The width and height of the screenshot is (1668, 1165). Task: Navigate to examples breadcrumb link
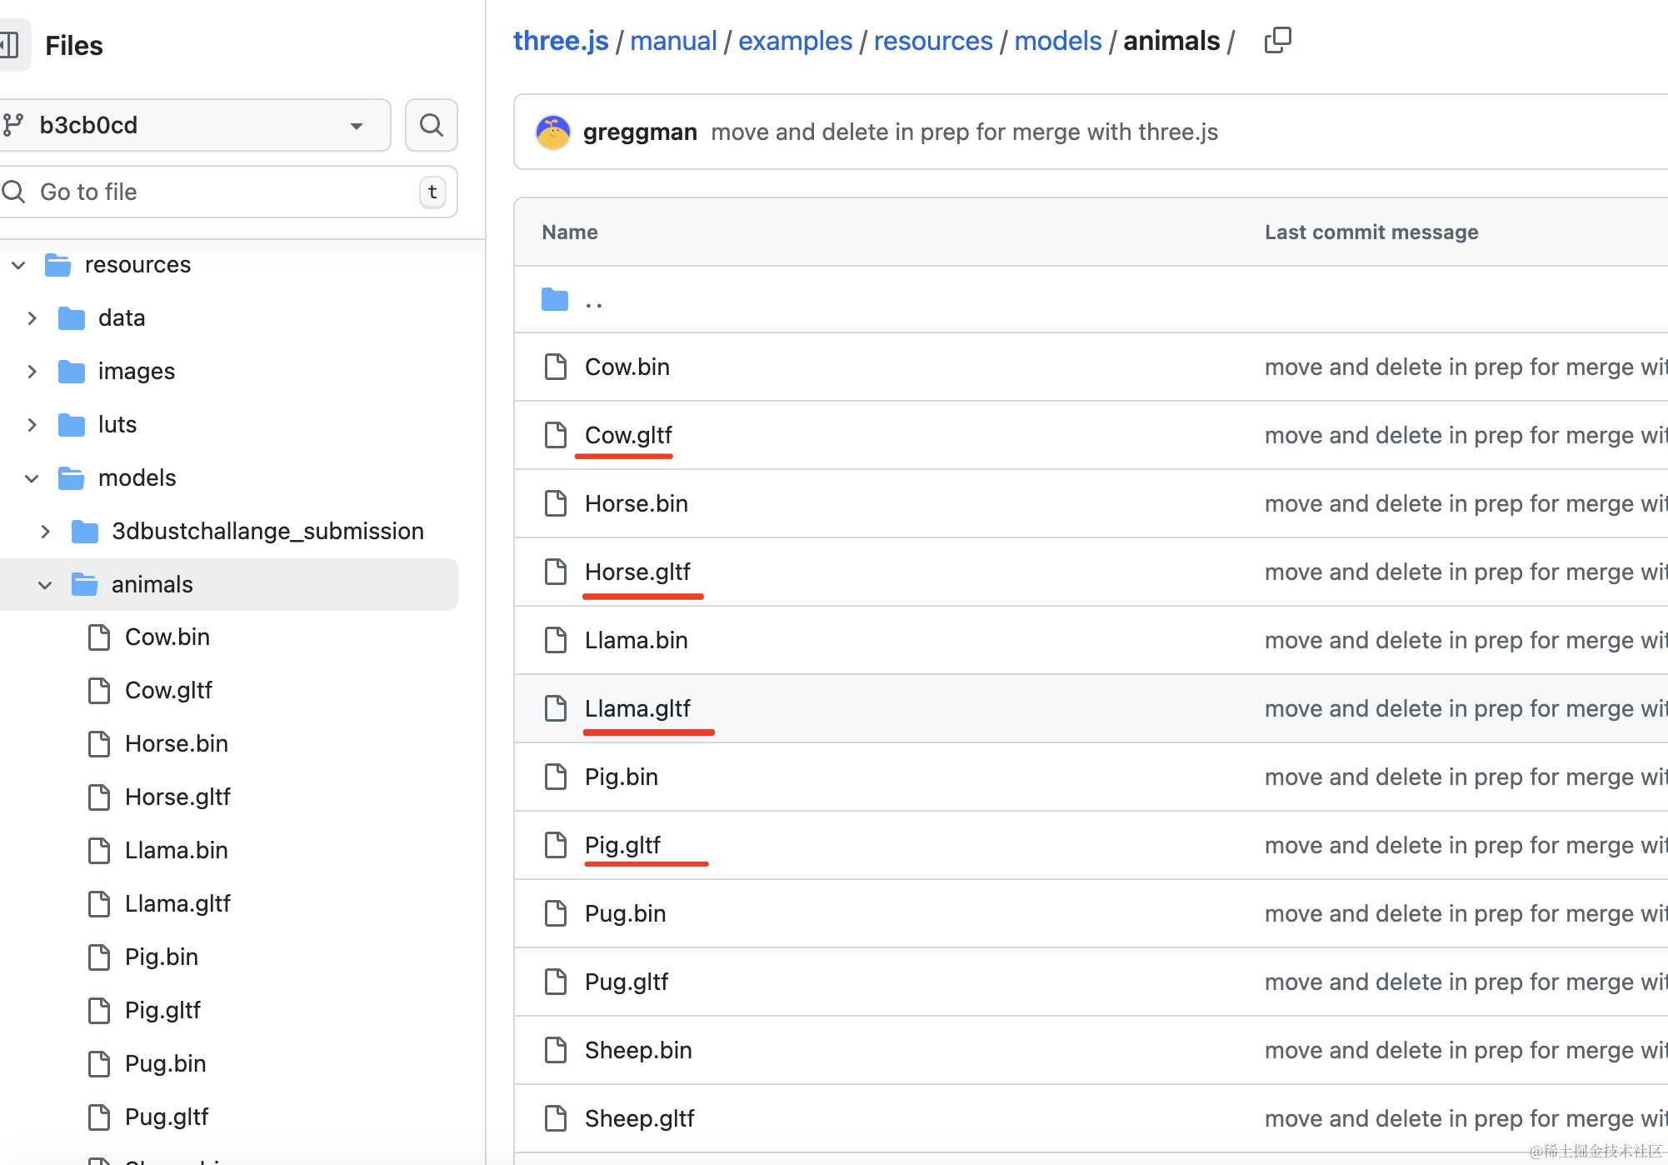click(x=795, y=40)
